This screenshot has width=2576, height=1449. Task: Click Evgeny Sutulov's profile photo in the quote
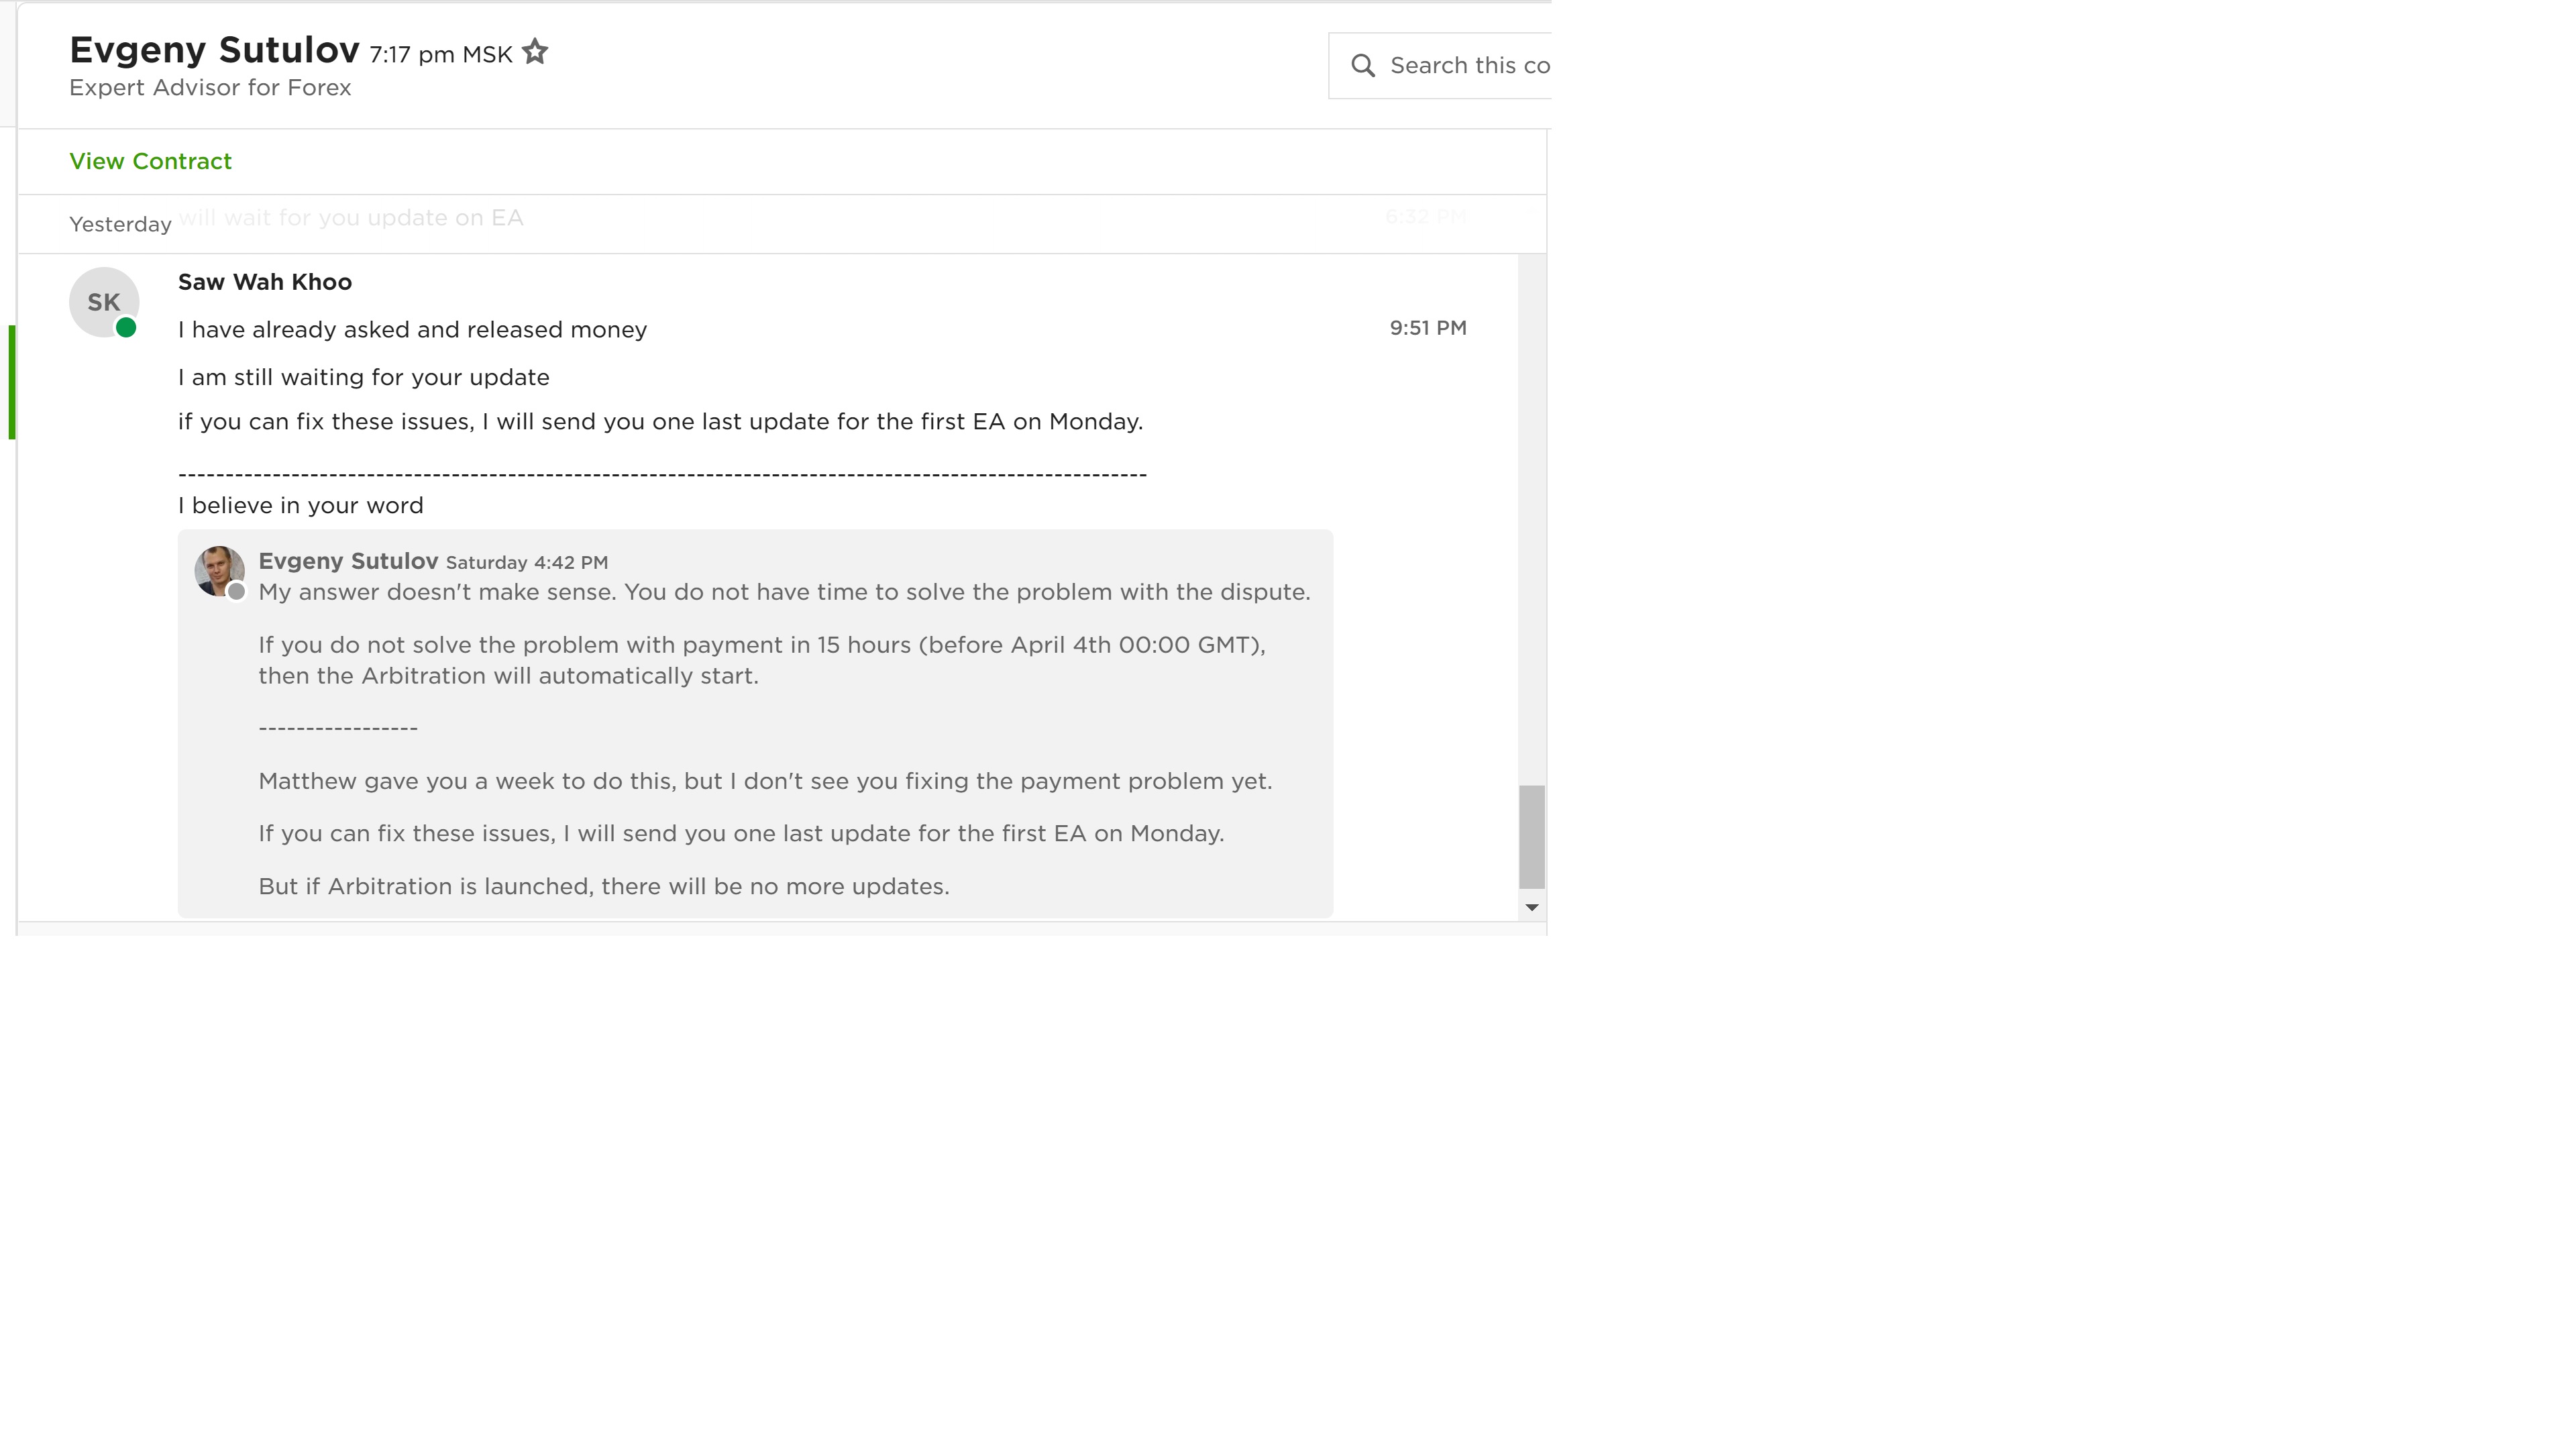(x=219, y=571)
